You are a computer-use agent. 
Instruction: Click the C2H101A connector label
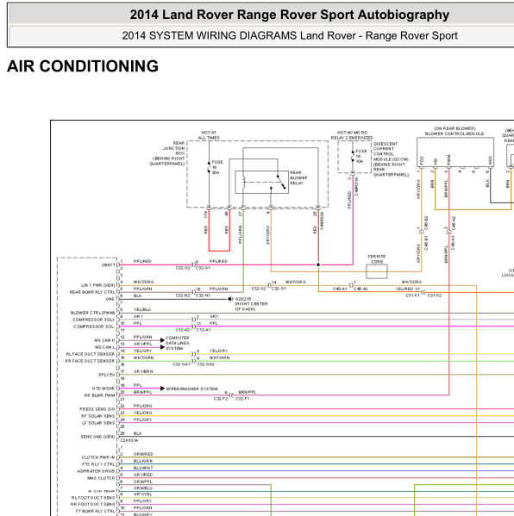tap(129, 440)
